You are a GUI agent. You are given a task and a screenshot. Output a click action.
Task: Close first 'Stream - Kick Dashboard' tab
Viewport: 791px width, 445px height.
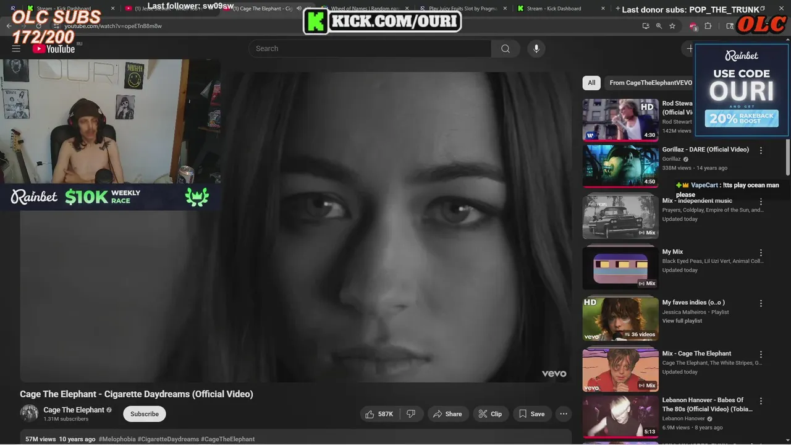click(x=112, y=9)
